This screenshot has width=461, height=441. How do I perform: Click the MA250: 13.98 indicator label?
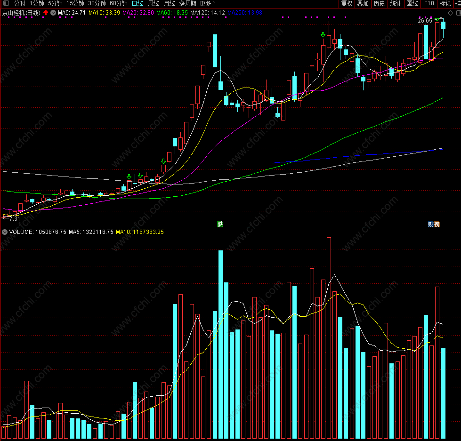tap(245, 13)
